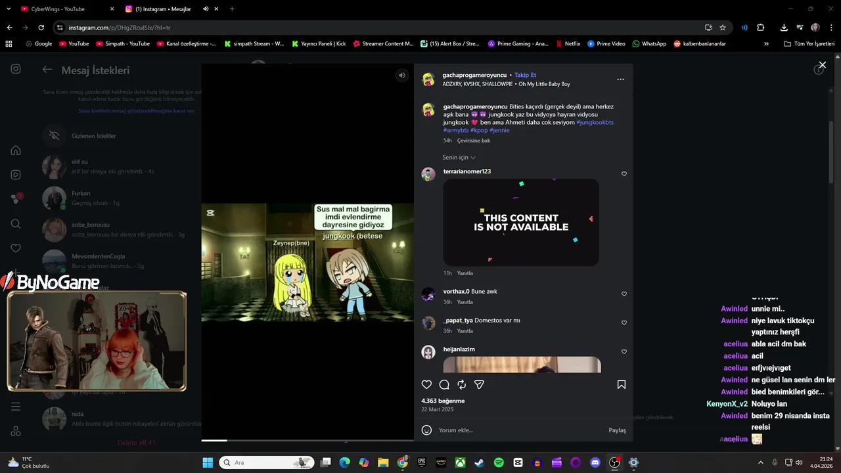Open Reels icon in Instagram sidebar

point(16,175)
